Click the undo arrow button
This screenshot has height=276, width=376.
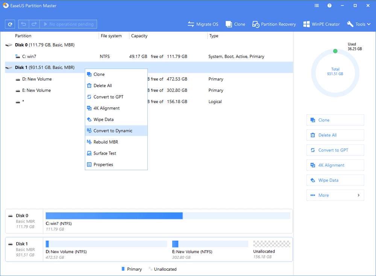point(23,24)
